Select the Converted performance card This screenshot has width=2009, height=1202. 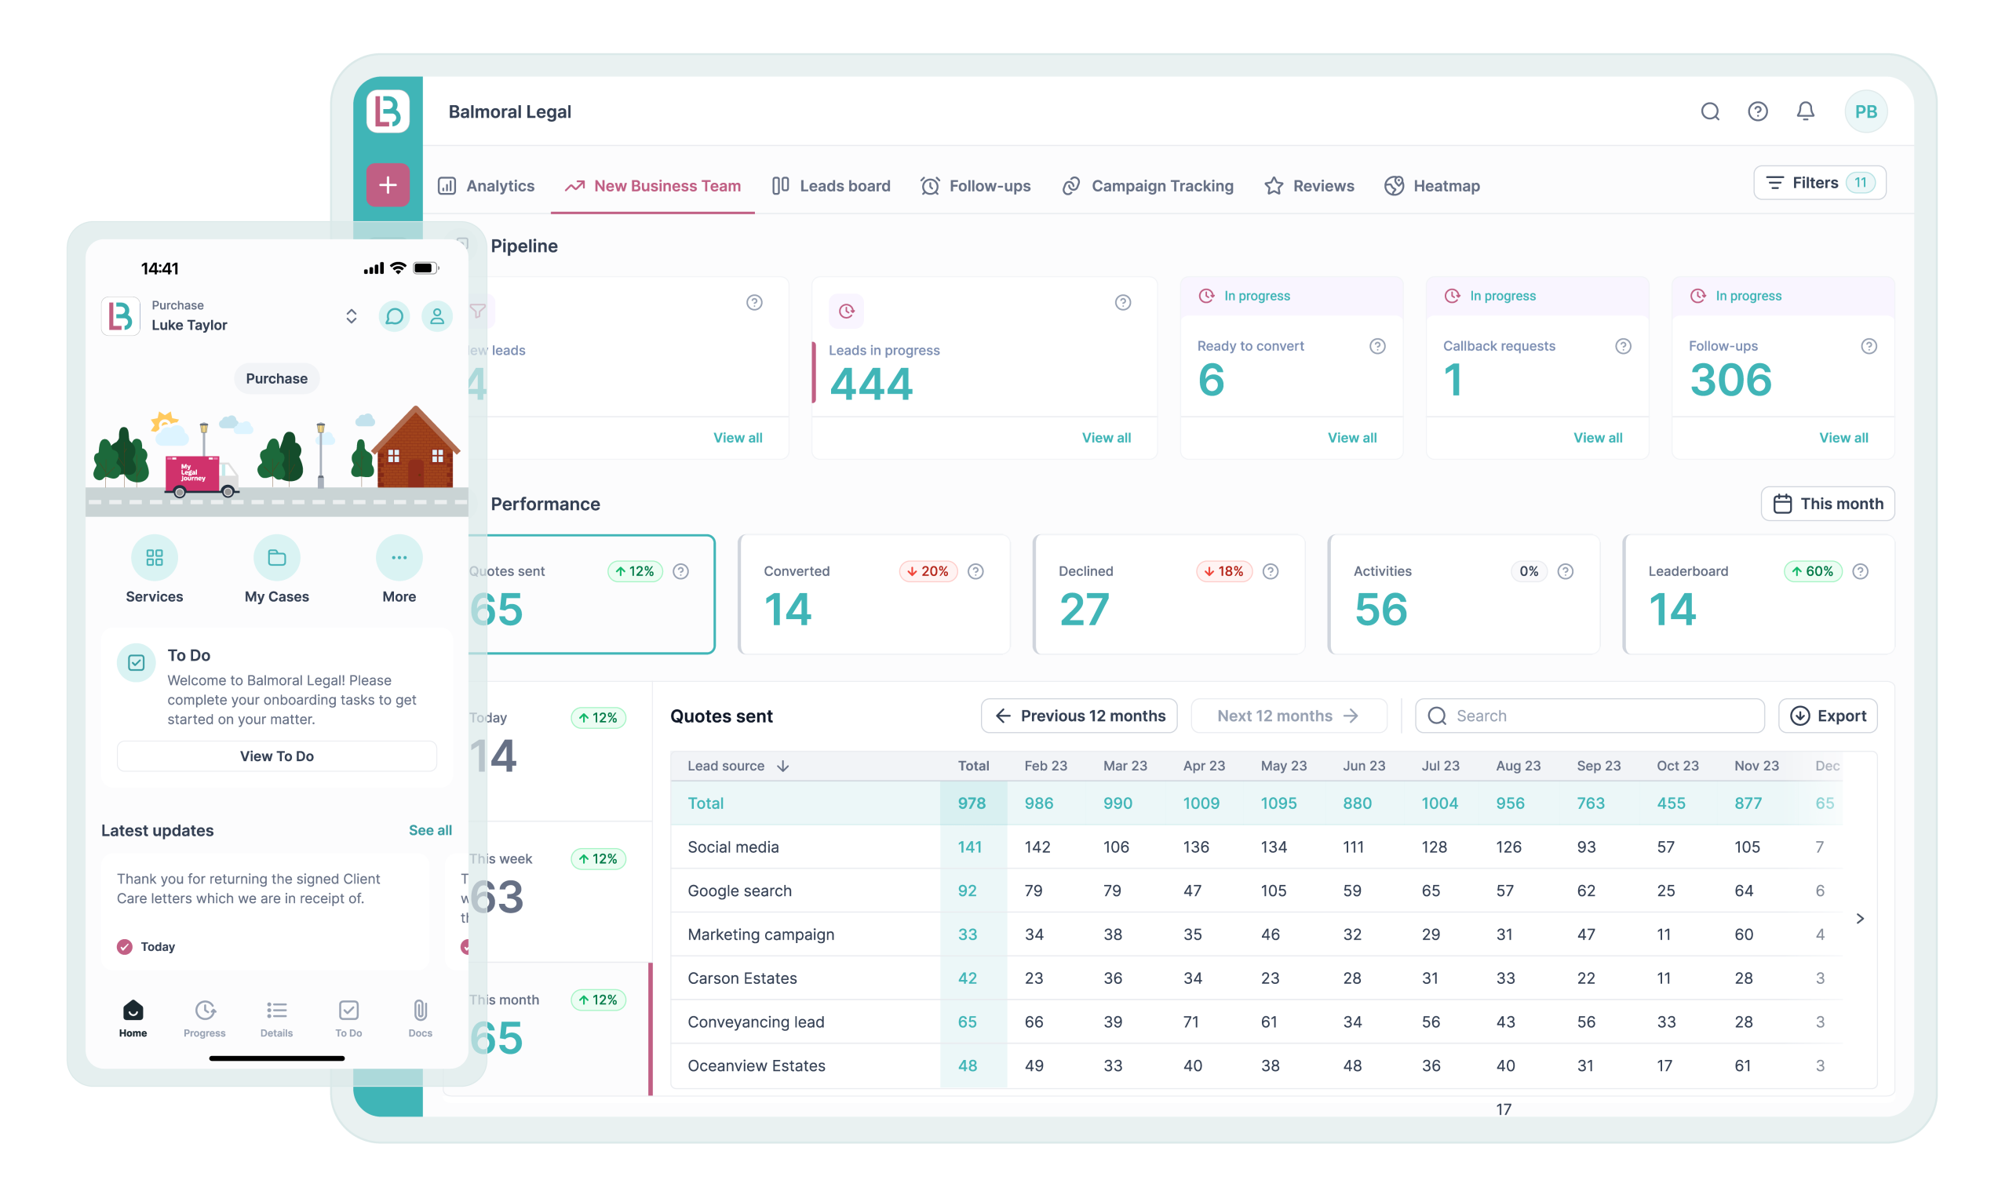[874, 594]
